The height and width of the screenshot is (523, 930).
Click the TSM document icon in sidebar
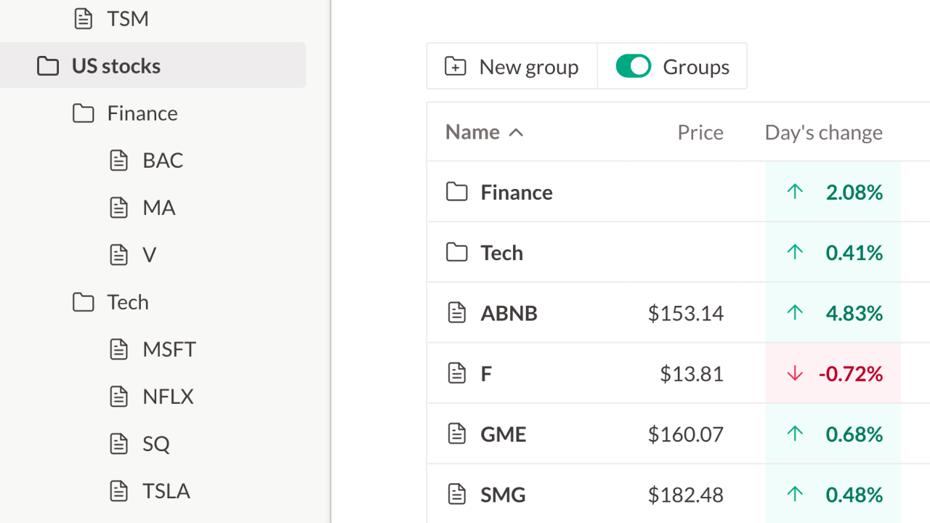(x=84, y=19)
